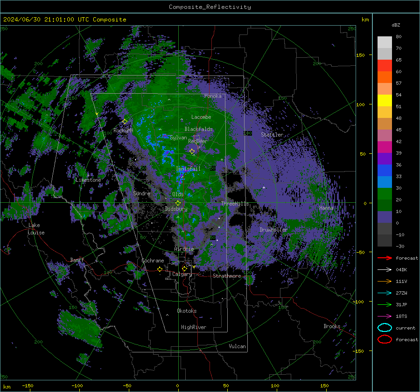This screenshot has height=392, width=420.
Task: Select the green 31JP arrow icon
Action: tap(385, 304)
